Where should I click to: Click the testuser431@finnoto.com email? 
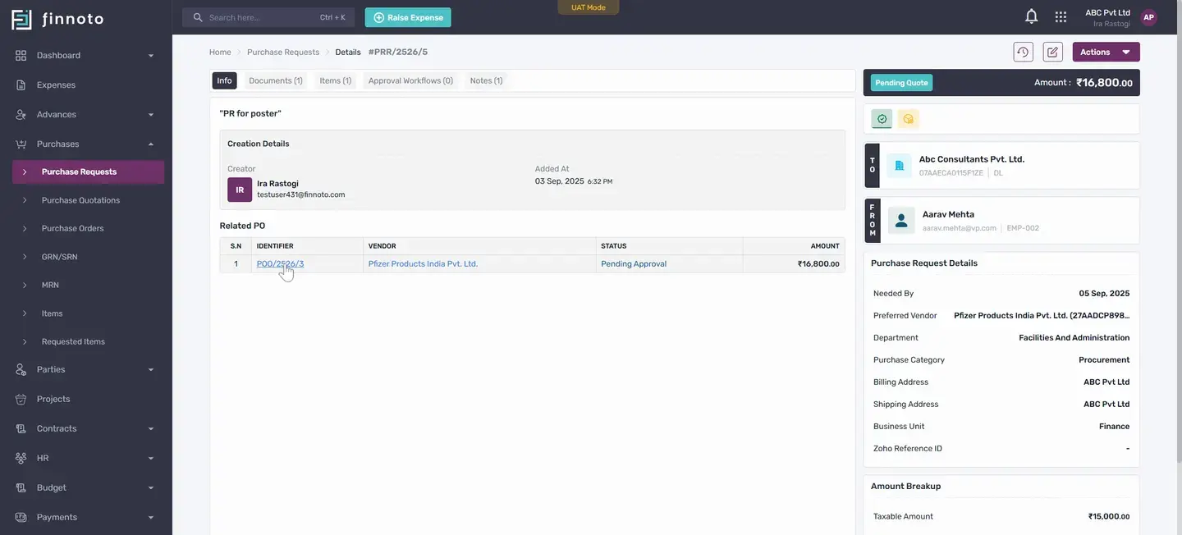coord(300,194)
